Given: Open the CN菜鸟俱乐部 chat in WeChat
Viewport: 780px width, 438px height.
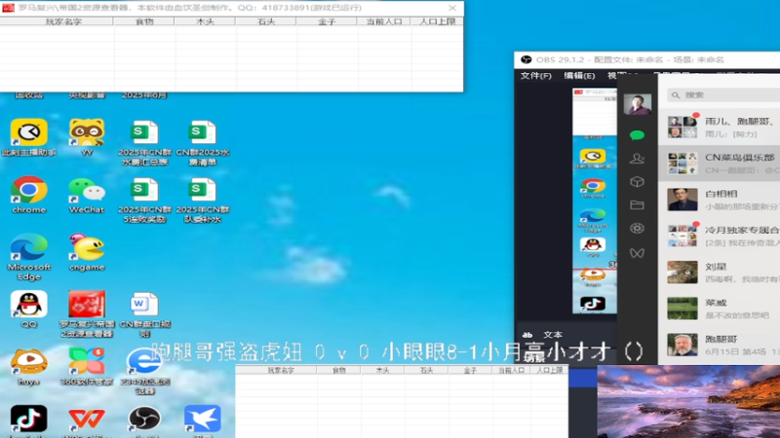Looking at the screenshot, I should tap(720, 164).
